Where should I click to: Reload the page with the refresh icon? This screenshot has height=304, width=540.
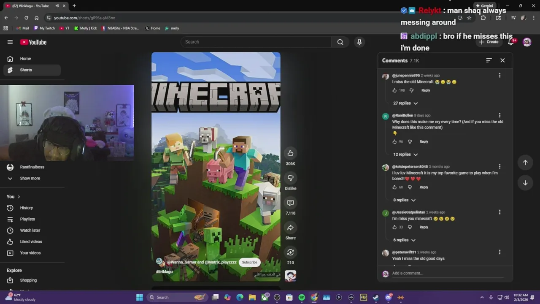tap(26, 18)
